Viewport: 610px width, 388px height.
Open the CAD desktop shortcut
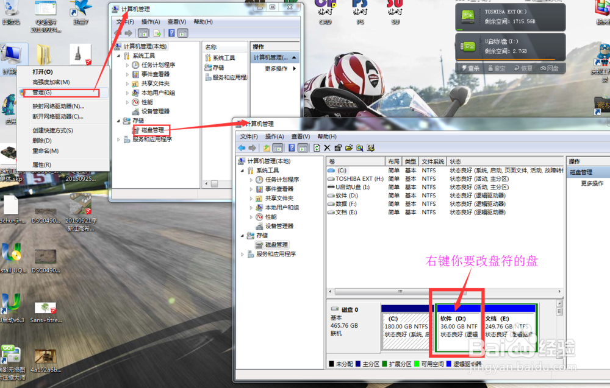pyautogui.click(x=325, y=12)
